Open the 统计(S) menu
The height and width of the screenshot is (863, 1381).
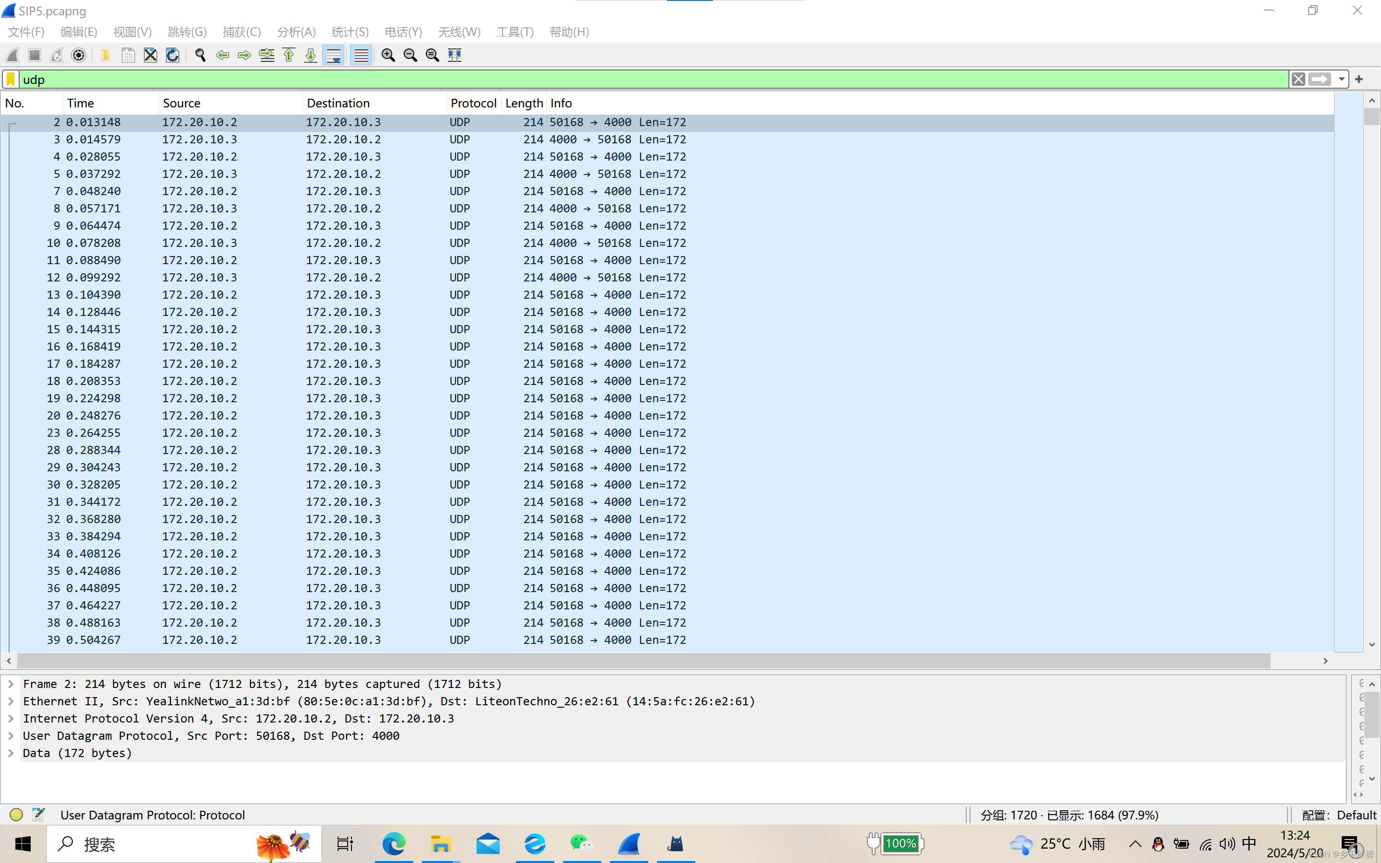pos(350,32)
